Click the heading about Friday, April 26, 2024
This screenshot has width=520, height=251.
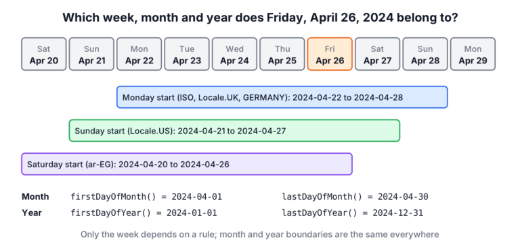tap(260, 18)
